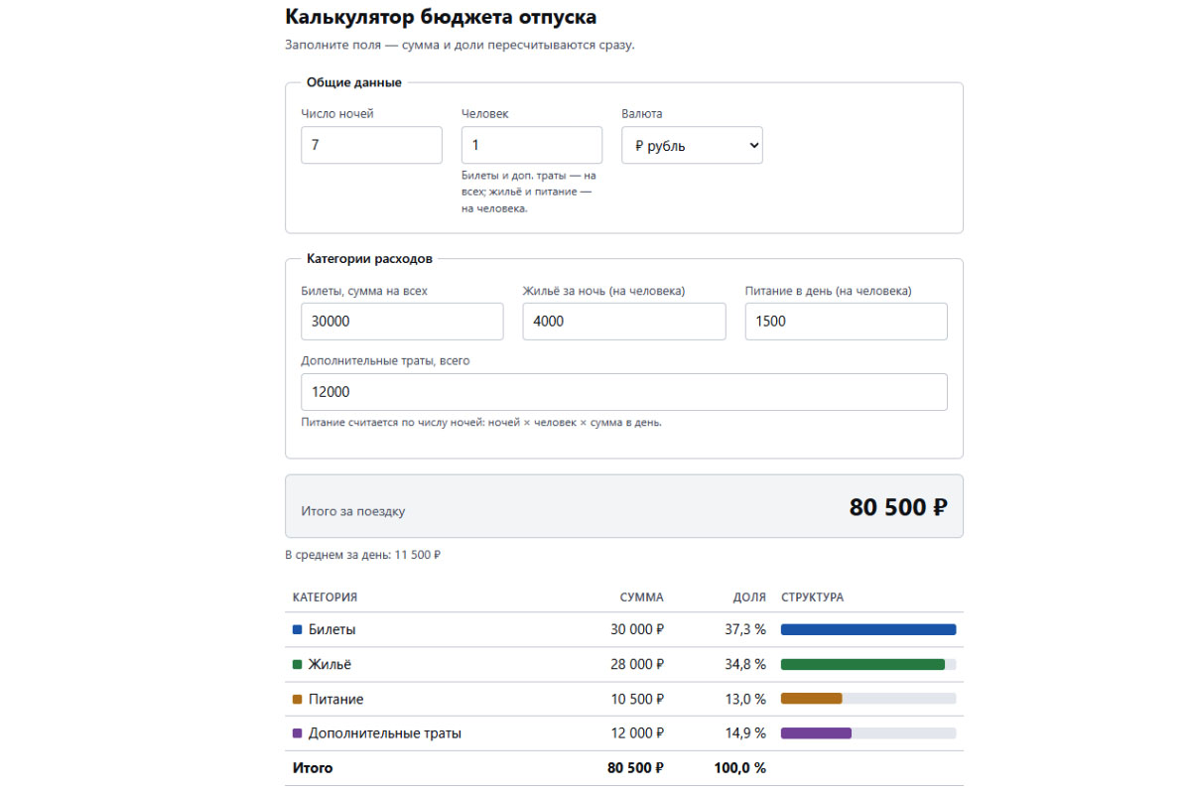Click "Дополнительные траты, всего" label

385,361
